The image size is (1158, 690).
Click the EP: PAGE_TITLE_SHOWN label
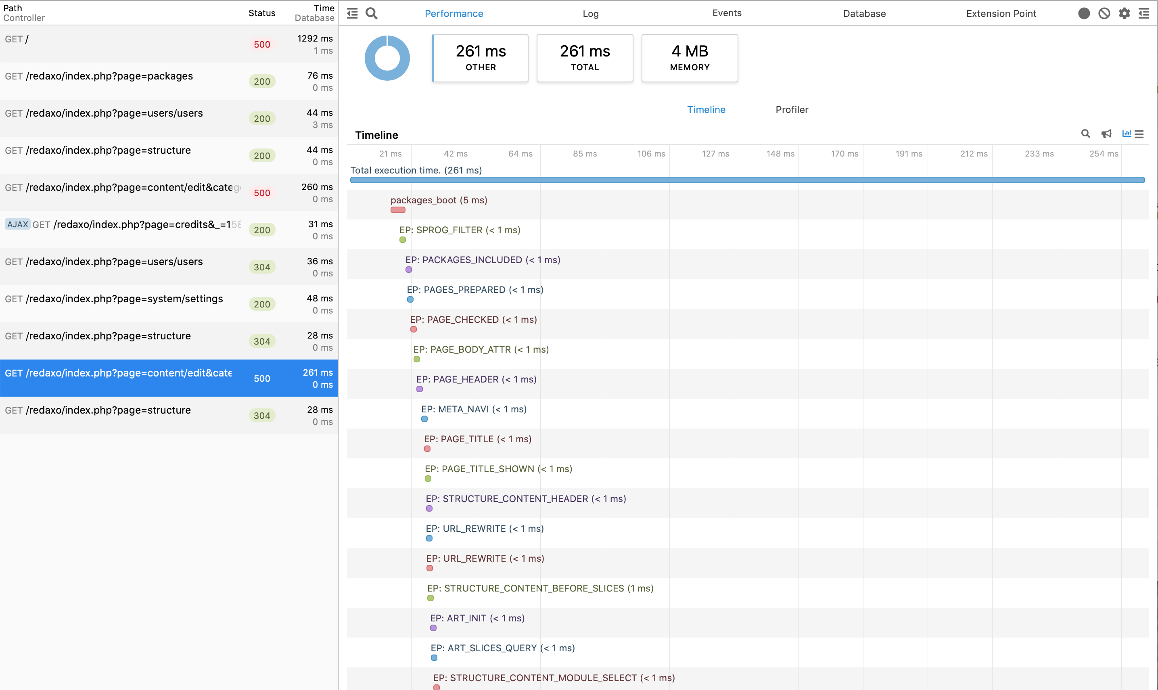(498, 469)
